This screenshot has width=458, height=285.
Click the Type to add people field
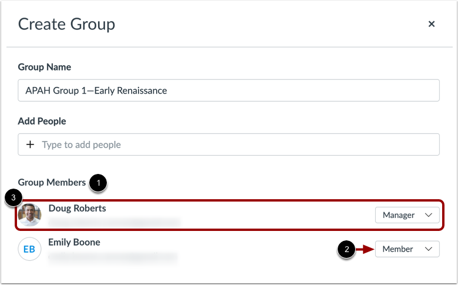(x=228, y=145)
